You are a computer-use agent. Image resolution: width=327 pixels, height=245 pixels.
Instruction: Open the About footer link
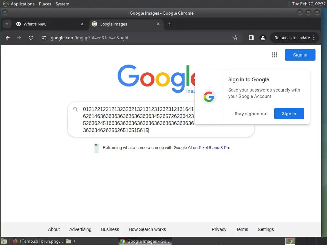pos(54,229)
